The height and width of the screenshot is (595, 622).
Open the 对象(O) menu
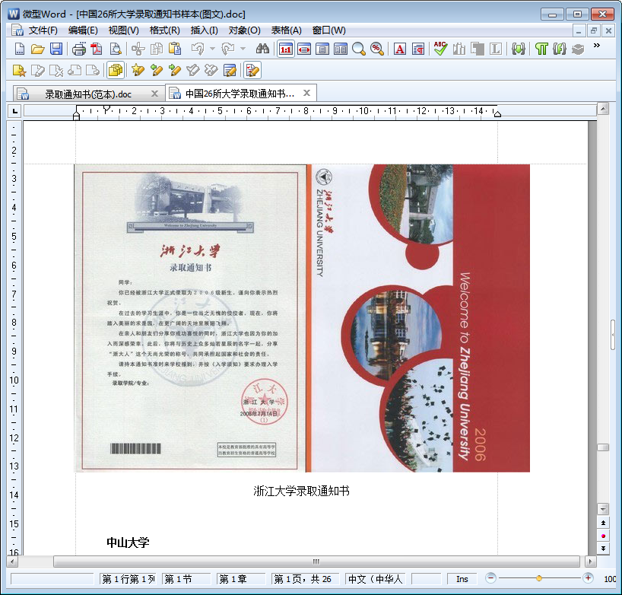pos(244,30)
